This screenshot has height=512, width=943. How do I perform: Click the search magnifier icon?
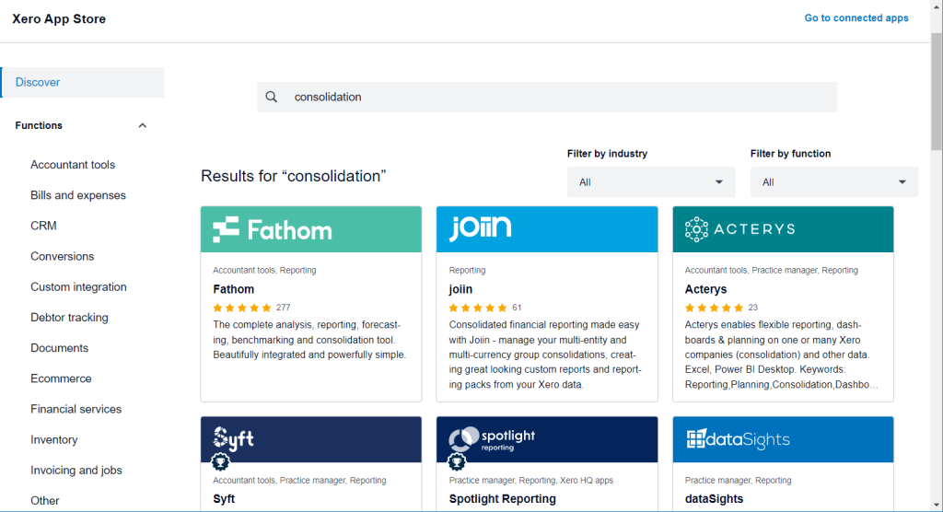click(x=271, y=97)
